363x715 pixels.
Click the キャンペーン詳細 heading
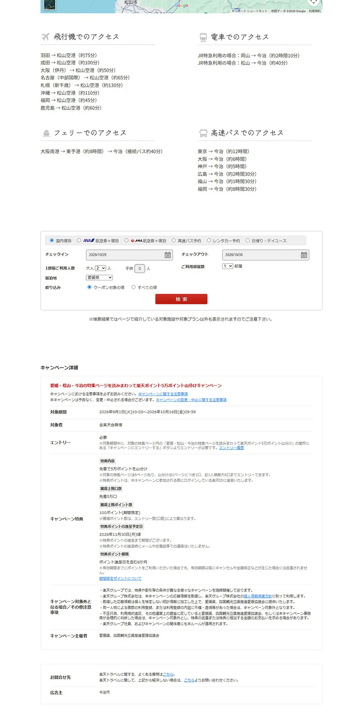click(x=59, y=368)
